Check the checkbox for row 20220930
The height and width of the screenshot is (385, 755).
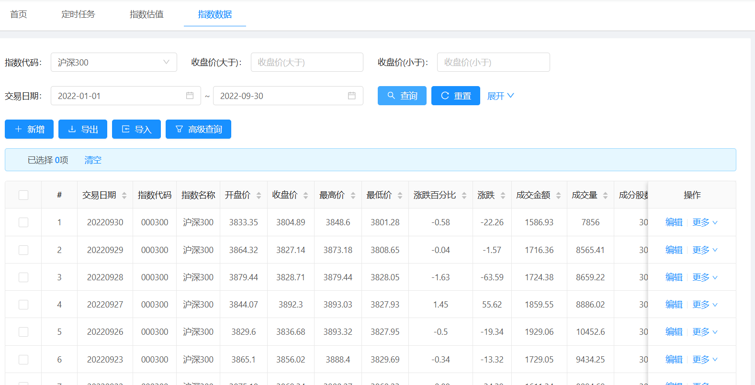pos(23,222)
